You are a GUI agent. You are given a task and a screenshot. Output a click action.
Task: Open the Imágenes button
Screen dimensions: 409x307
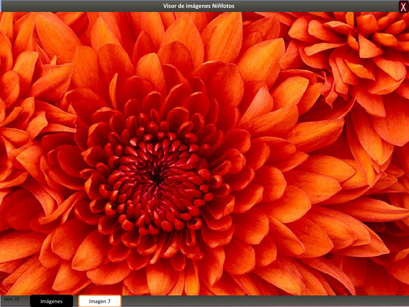pos(52,301)
